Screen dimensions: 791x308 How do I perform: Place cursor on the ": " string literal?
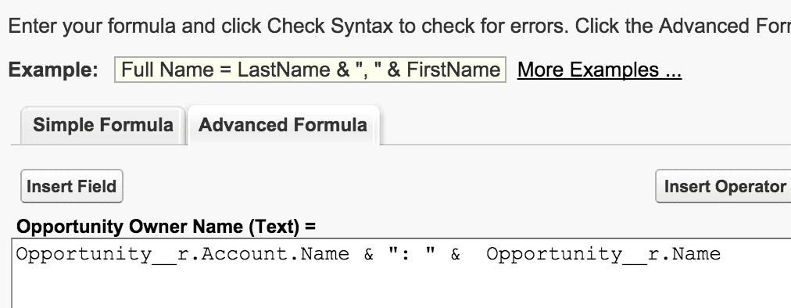click(412, 253)
